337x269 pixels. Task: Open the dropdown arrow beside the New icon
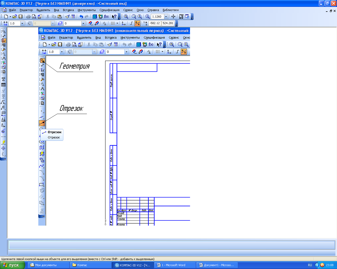(x=10, y=17)
